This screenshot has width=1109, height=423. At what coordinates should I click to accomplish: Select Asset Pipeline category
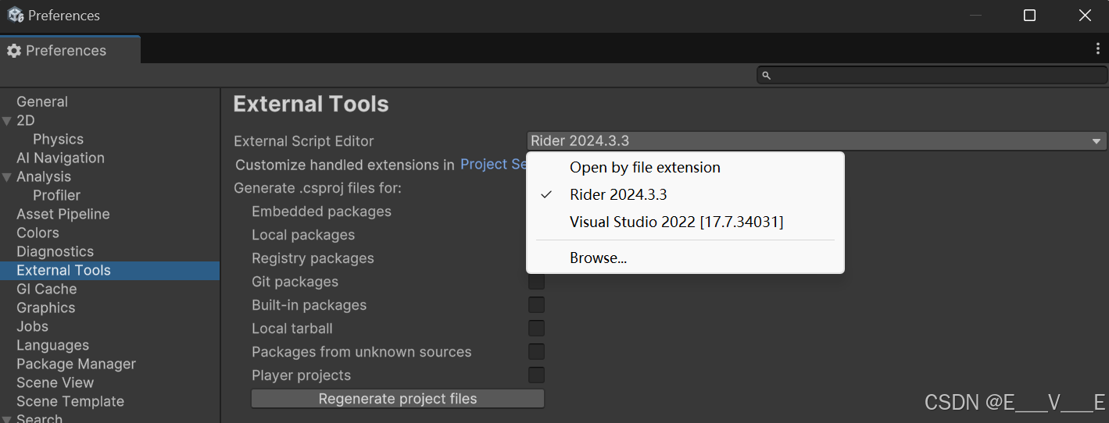63,215
